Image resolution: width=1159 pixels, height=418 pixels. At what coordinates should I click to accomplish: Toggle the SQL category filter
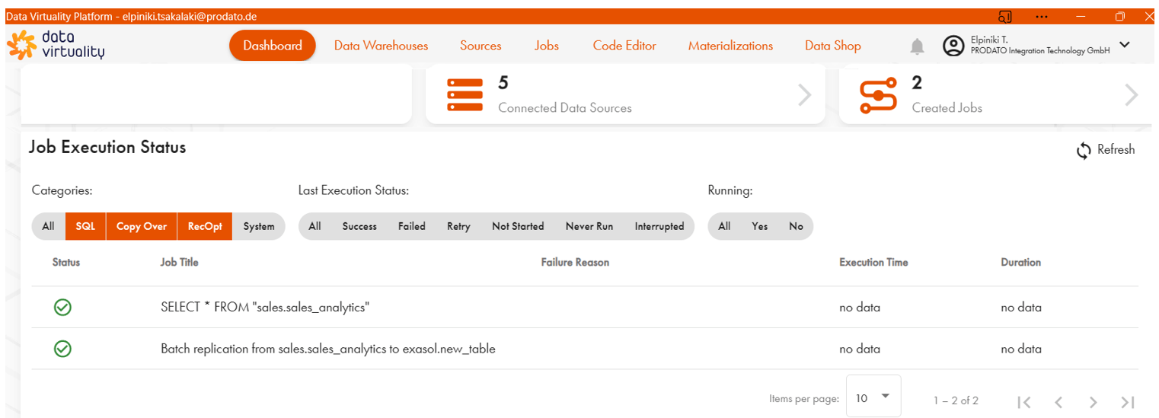[x=85, y=226]
